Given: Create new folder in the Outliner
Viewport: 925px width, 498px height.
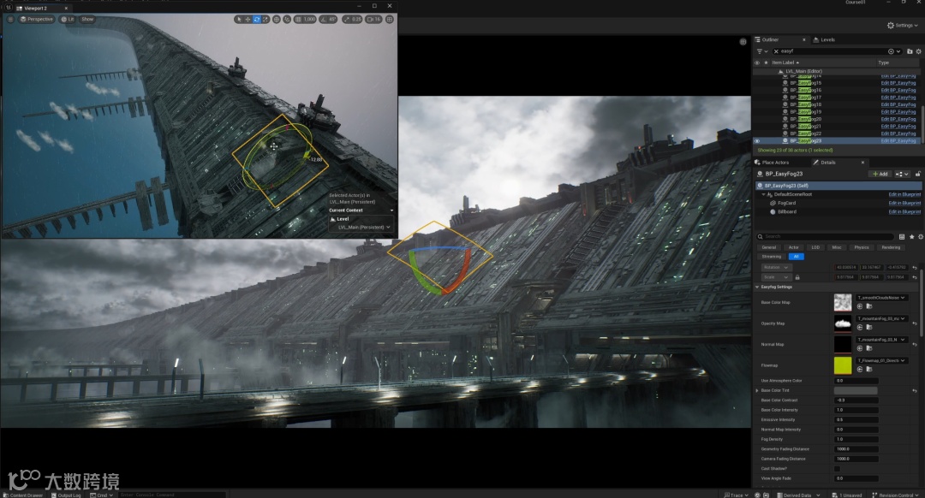Looking at the screenshot, I should tap(910, 51).
